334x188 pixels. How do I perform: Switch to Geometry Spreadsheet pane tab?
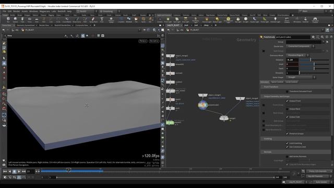tap(26, 26)
